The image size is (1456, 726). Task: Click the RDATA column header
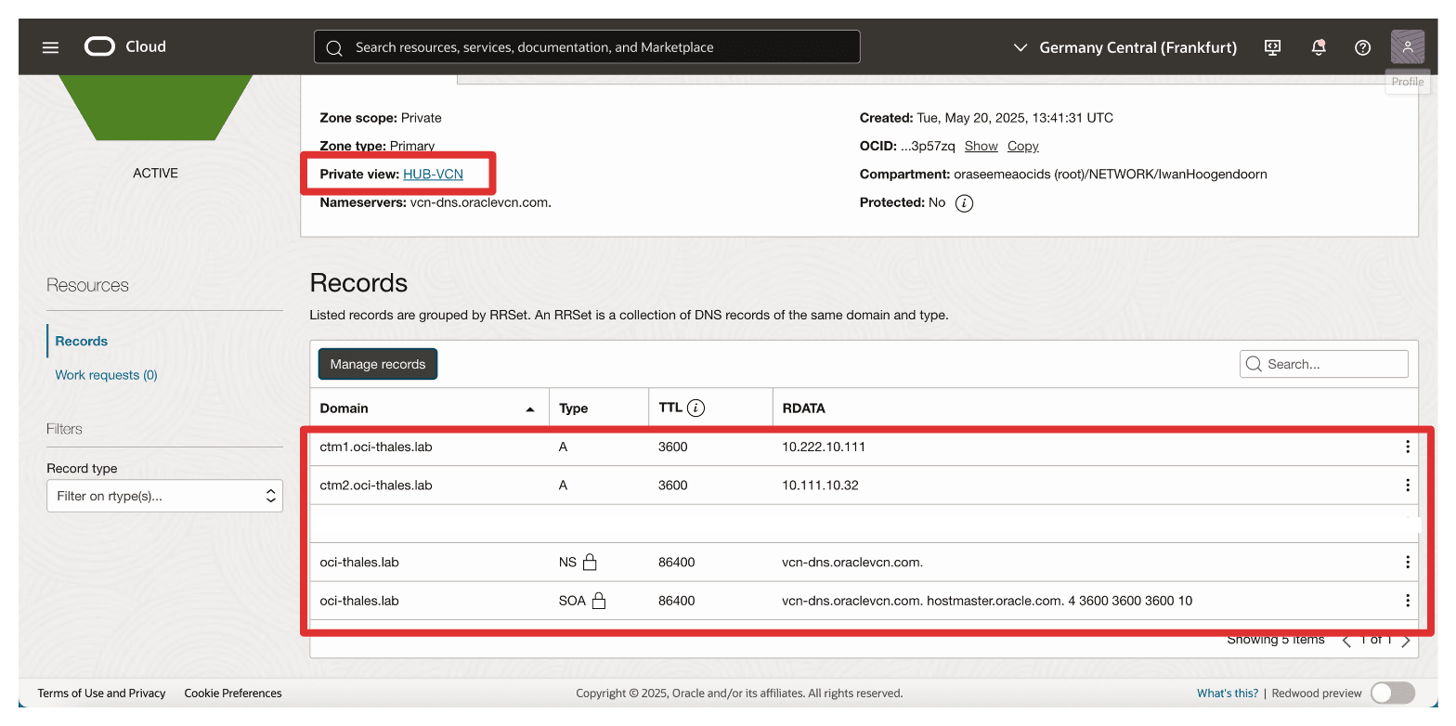click(x=803, y=408)
